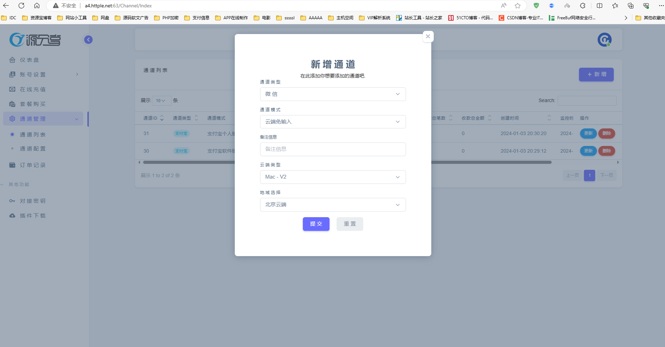Open the 51CTO博客 bookmark
The height and width of the screenshot is (347, 665).
471,18
